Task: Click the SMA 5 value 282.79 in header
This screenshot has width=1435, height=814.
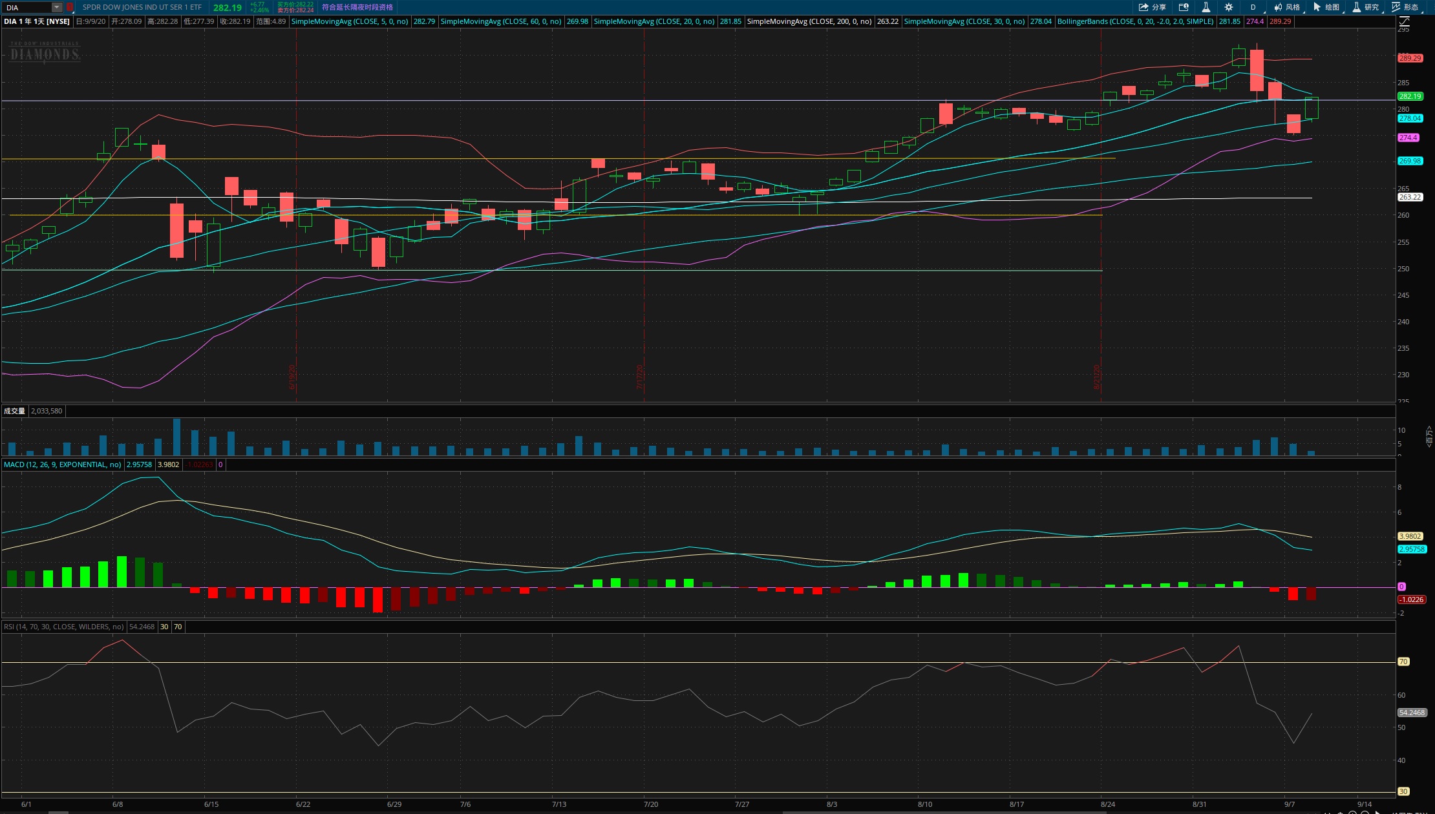Action: tap(424, 21)
